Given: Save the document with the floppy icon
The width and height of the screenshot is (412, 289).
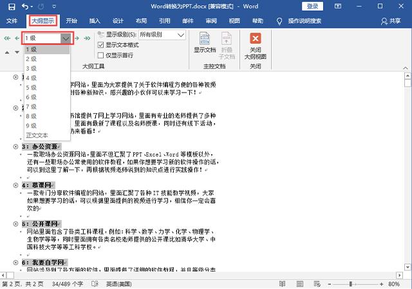Looking at the screenshot, I should tap(12, 6).
